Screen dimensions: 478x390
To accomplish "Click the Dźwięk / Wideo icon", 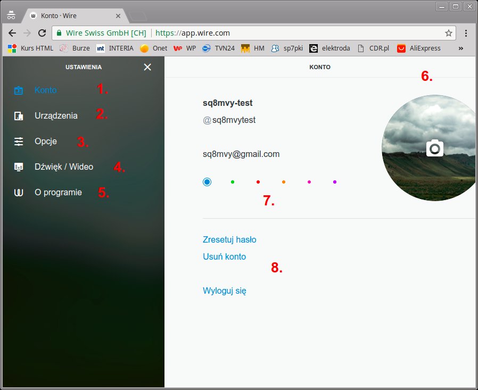I will pos(19,167).
